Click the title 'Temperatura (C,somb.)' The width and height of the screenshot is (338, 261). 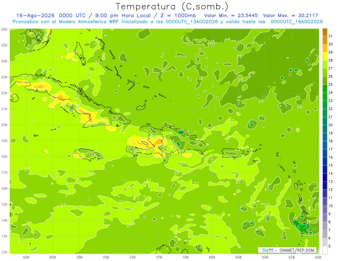(x=172, y=6)
